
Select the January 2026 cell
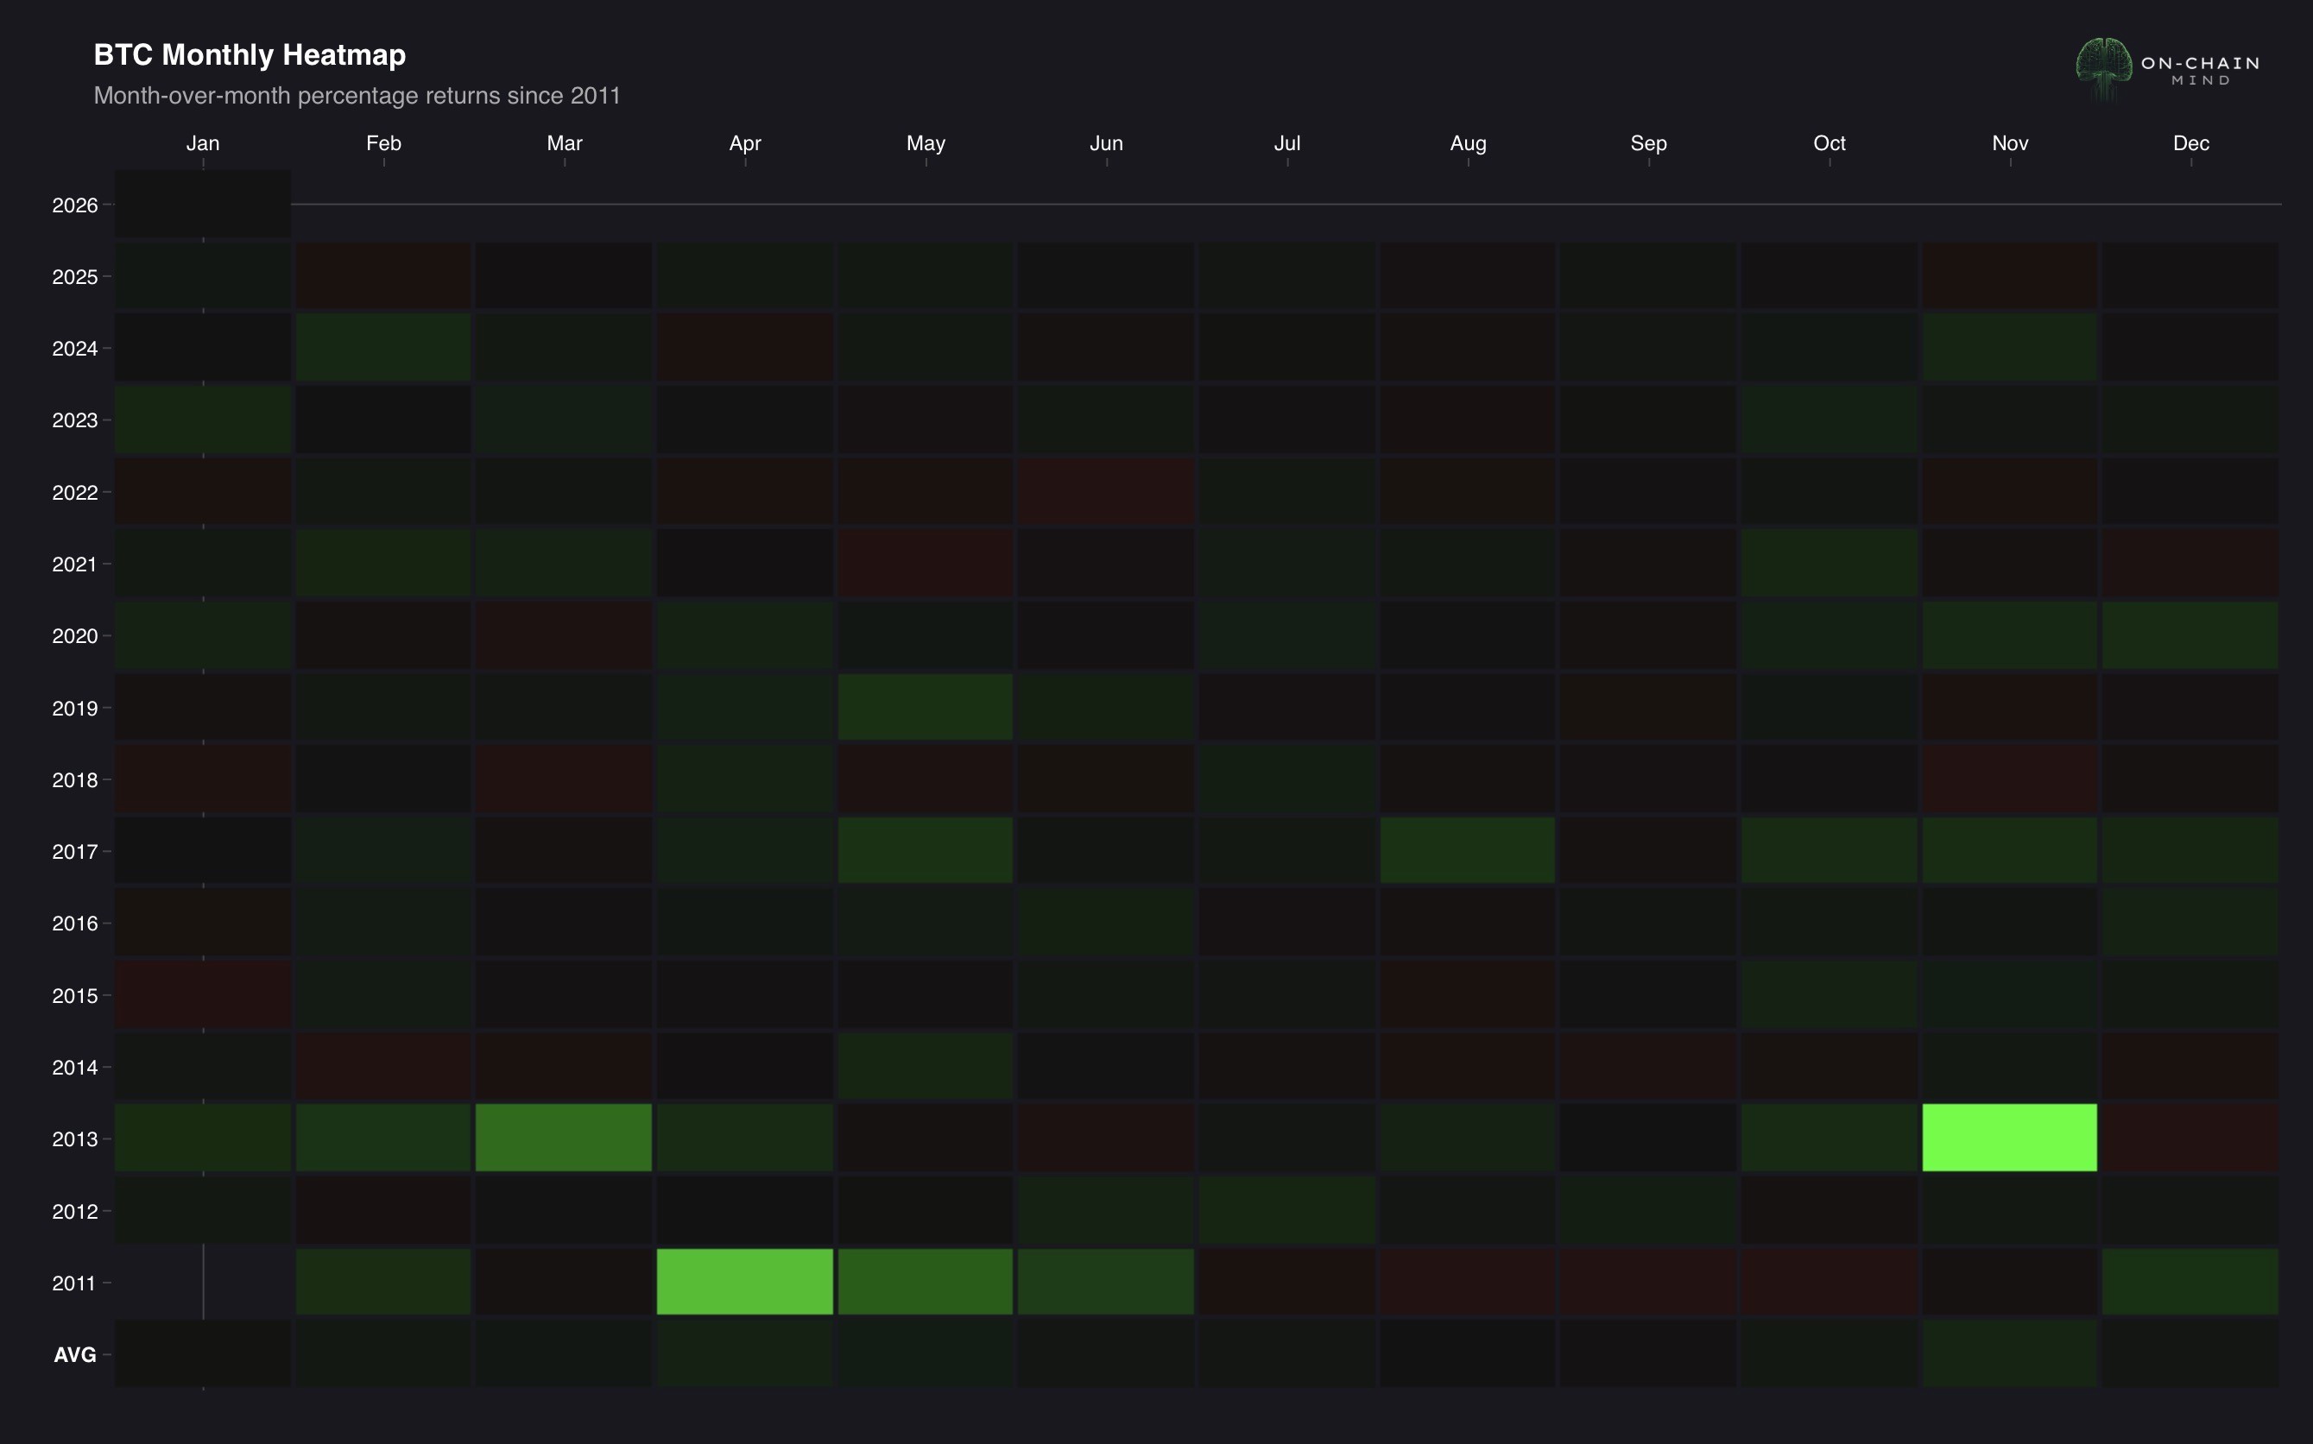point(203,205)
